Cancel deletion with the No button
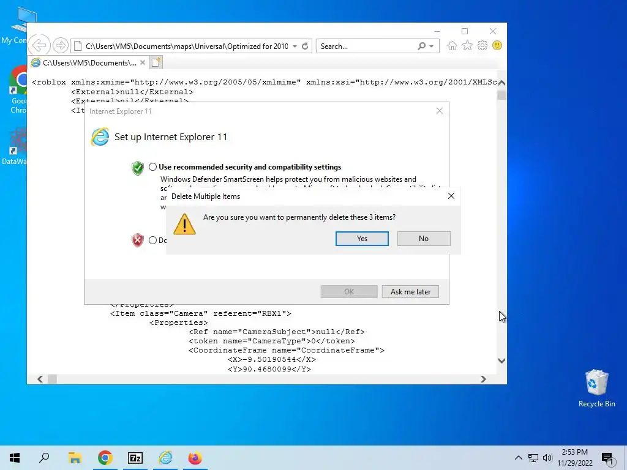This screenshot has width=627, height=470. [424, 239]
